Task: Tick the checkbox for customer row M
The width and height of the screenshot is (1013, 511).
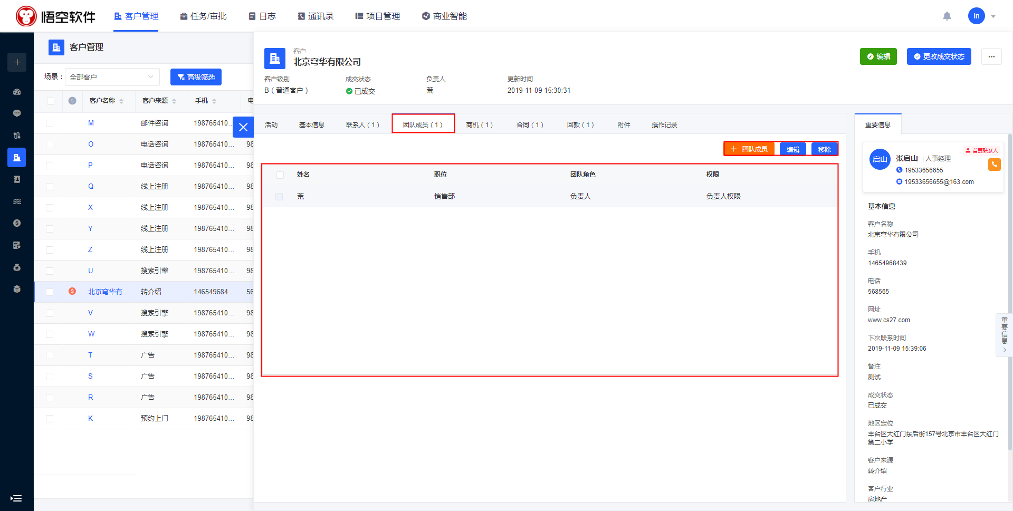Action: click(50, 123)
